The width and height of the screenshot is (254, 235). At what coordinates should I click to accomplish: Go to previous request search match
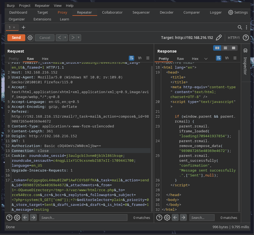[x=25, y=218]
